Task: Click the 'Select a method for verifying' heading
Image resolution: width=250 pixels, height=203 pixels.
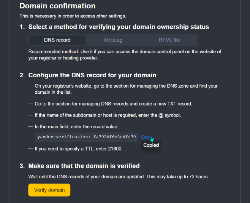Action: click(119, 27)
